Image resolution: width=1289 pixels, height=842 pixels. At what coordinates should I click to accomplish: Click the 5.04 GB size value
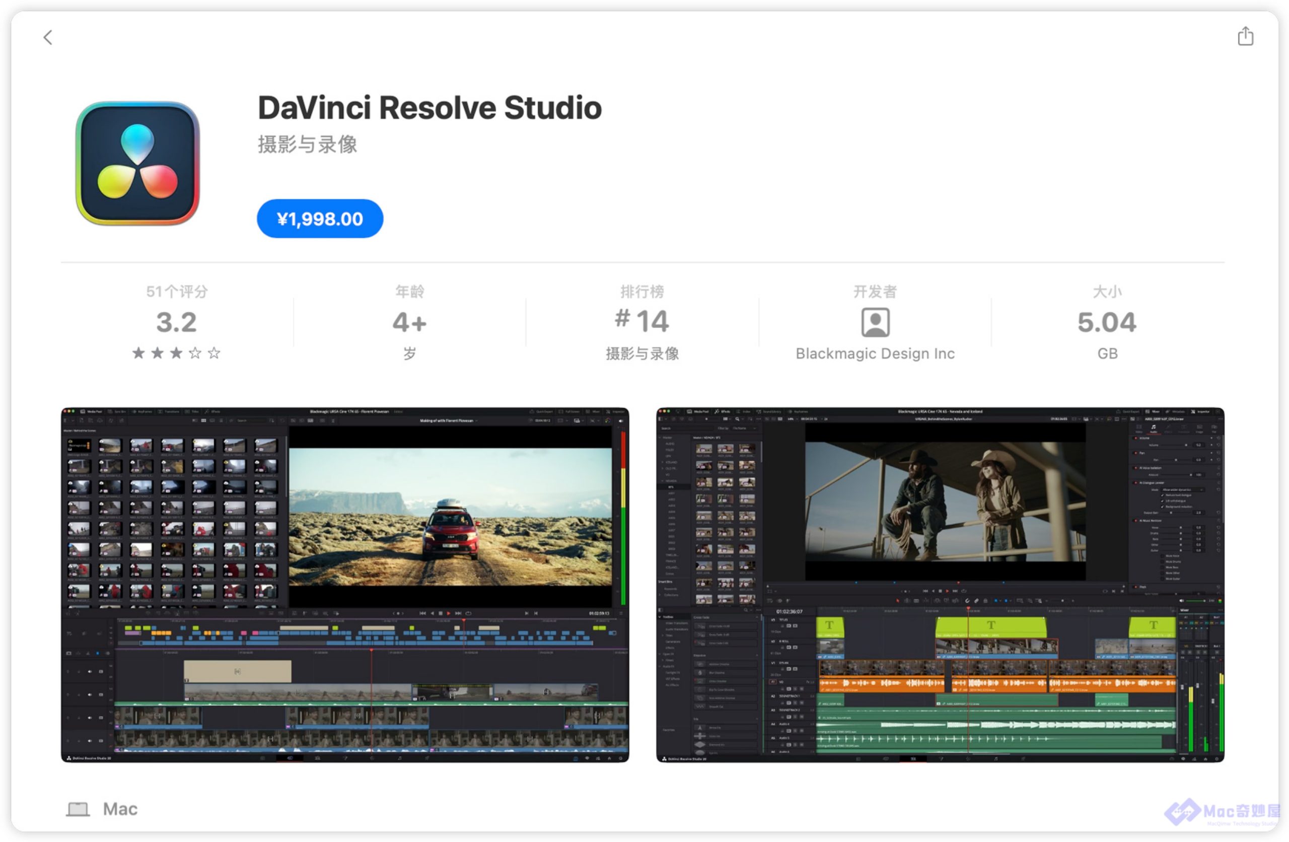1107,322
